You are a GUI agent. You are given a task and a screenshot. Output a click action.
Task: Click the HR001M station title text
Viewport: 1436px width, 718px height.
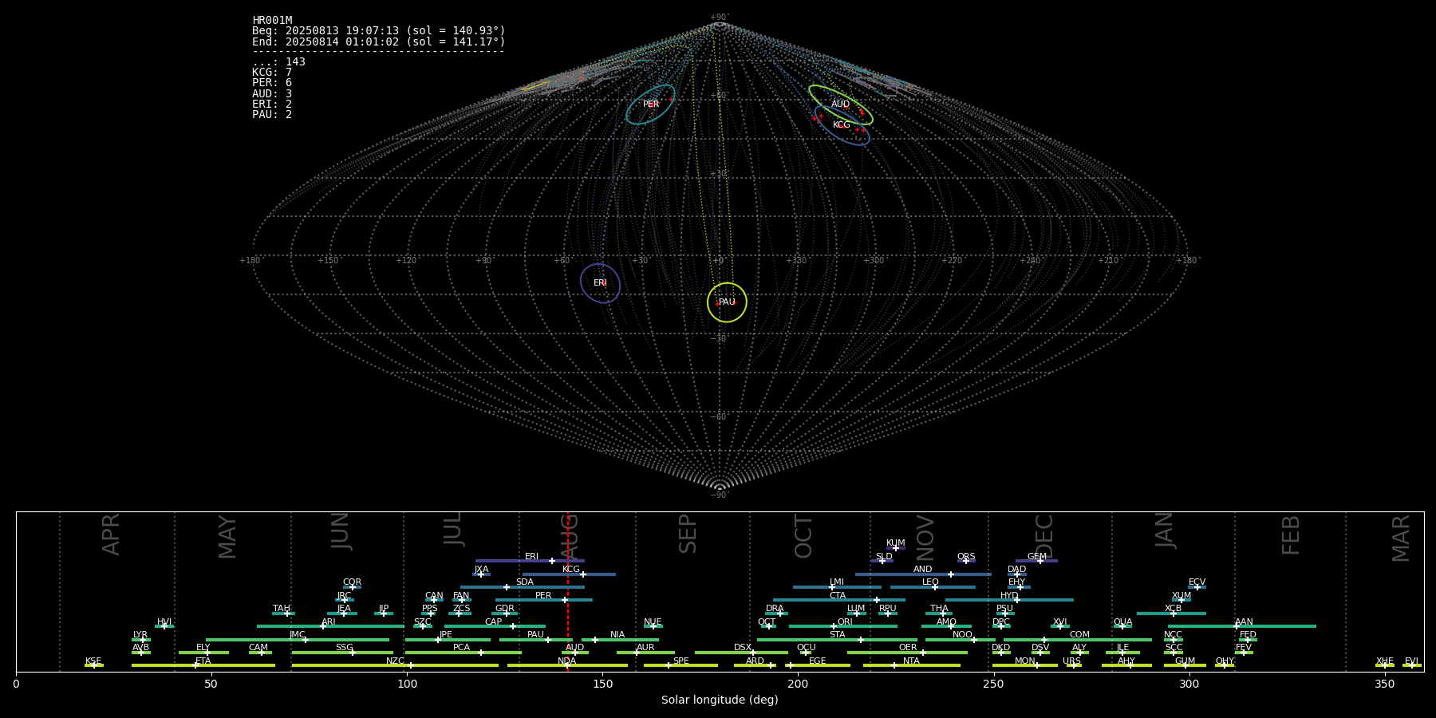pyautogui.click(x=272, y=21)
